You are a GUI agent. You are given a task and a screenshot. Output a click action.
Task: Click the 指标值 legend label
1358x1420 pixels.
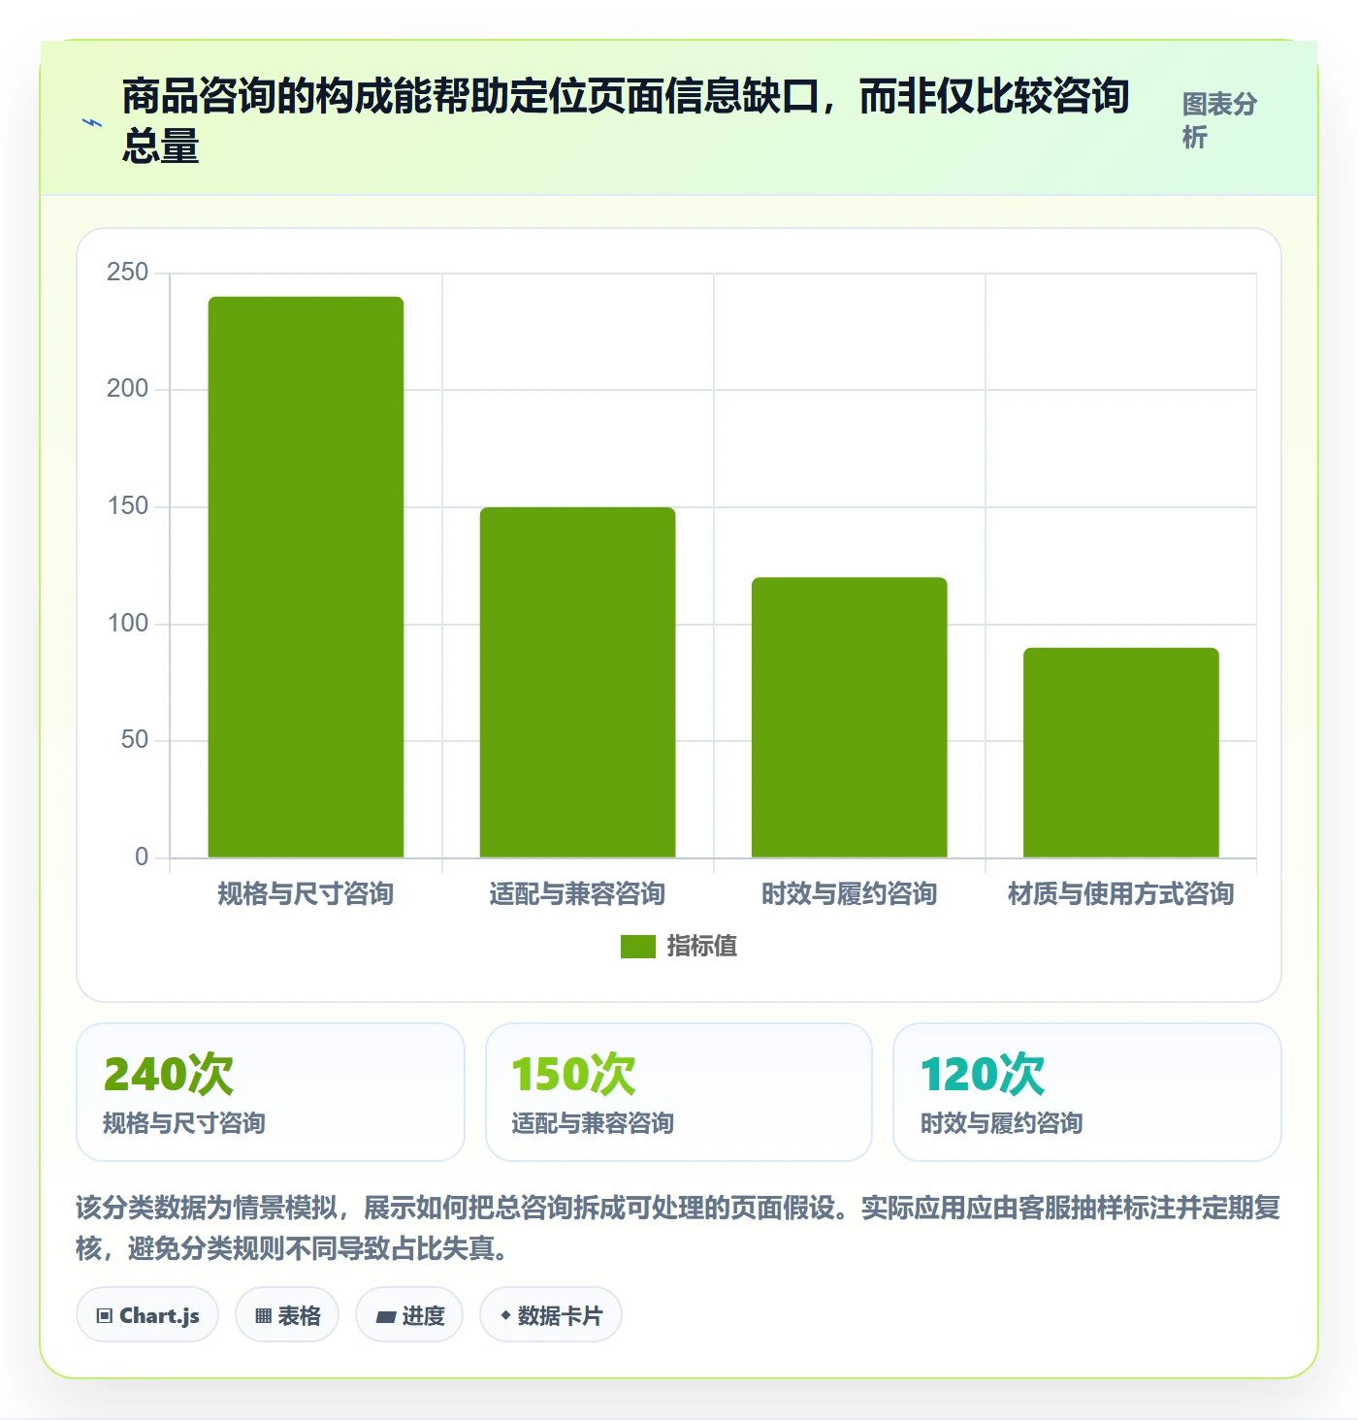702,947
